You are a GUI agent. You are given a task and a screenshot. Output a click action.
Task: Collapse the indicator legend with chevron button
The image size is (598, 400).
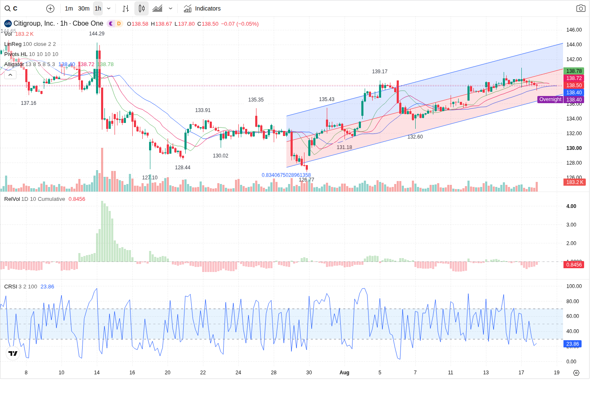pos(10,75)
